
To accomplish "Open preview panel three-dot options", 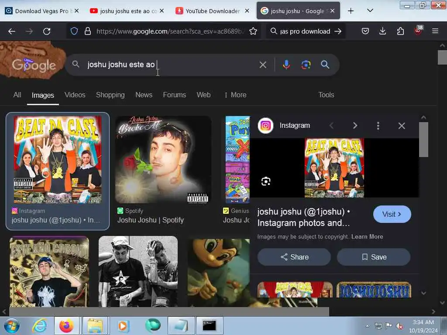I will click(x=378, y=126).
